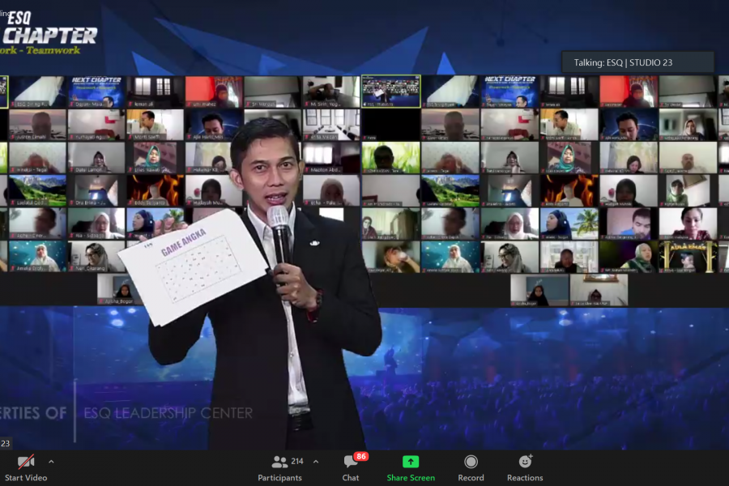Choose mountain landscape thumbnail in left grid
The image size is (729, 486).
[38, 190]
